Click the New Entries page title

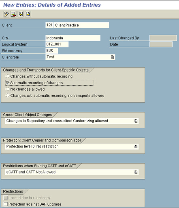pyautogui.click(x=52, y=5)
